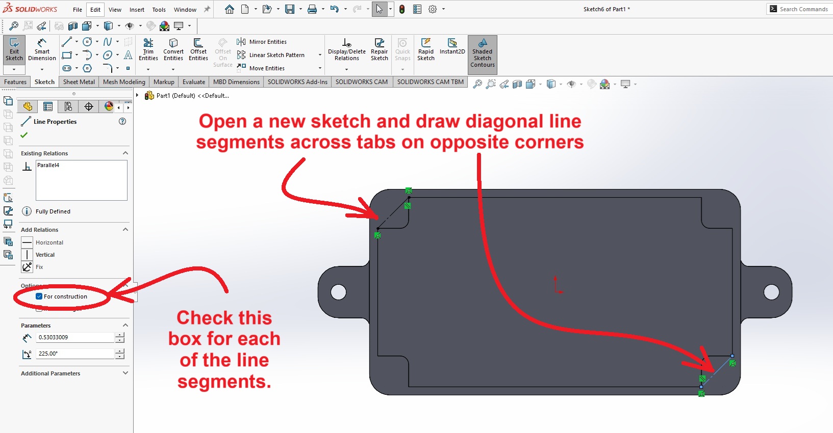Open Display/Delete Relations
This screenshot has height=433, width=833.
(x=346, y=49)
